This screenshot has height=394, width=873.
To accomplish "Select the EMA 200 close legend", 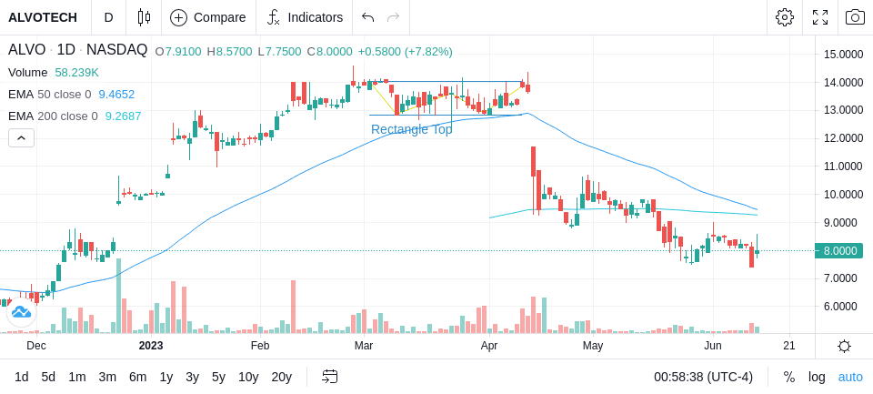I will pyautogui.click(x=53, y=116).
